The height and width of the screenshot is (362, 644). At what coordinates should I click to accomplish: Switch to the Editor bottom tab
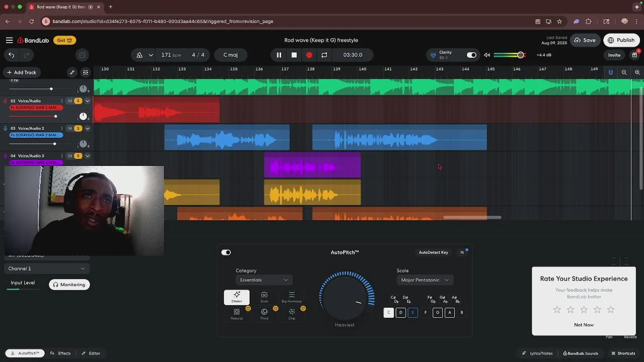(91, 353)
